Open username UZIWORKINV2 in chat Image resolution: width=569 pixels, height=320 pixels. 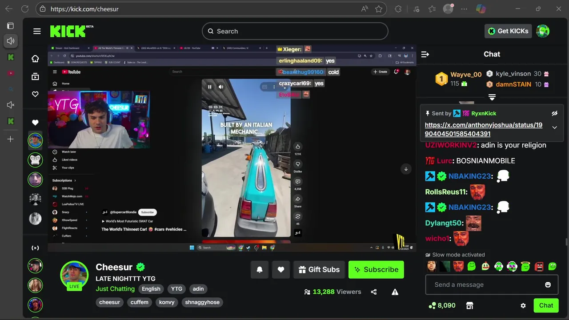(451, 145)
